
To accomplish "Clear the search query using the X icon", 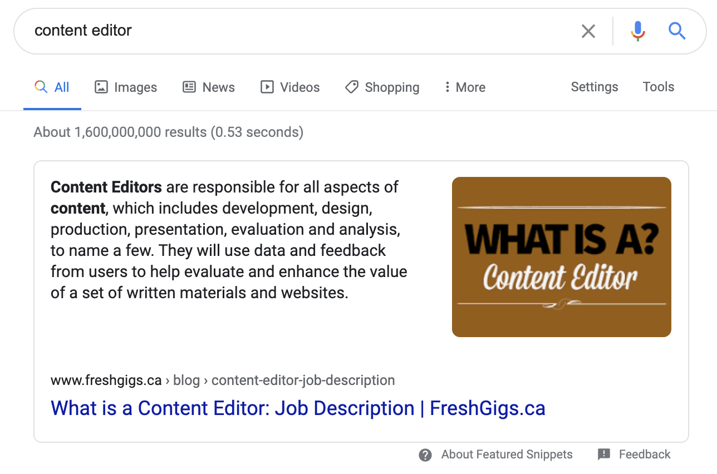I will [588, 31].
